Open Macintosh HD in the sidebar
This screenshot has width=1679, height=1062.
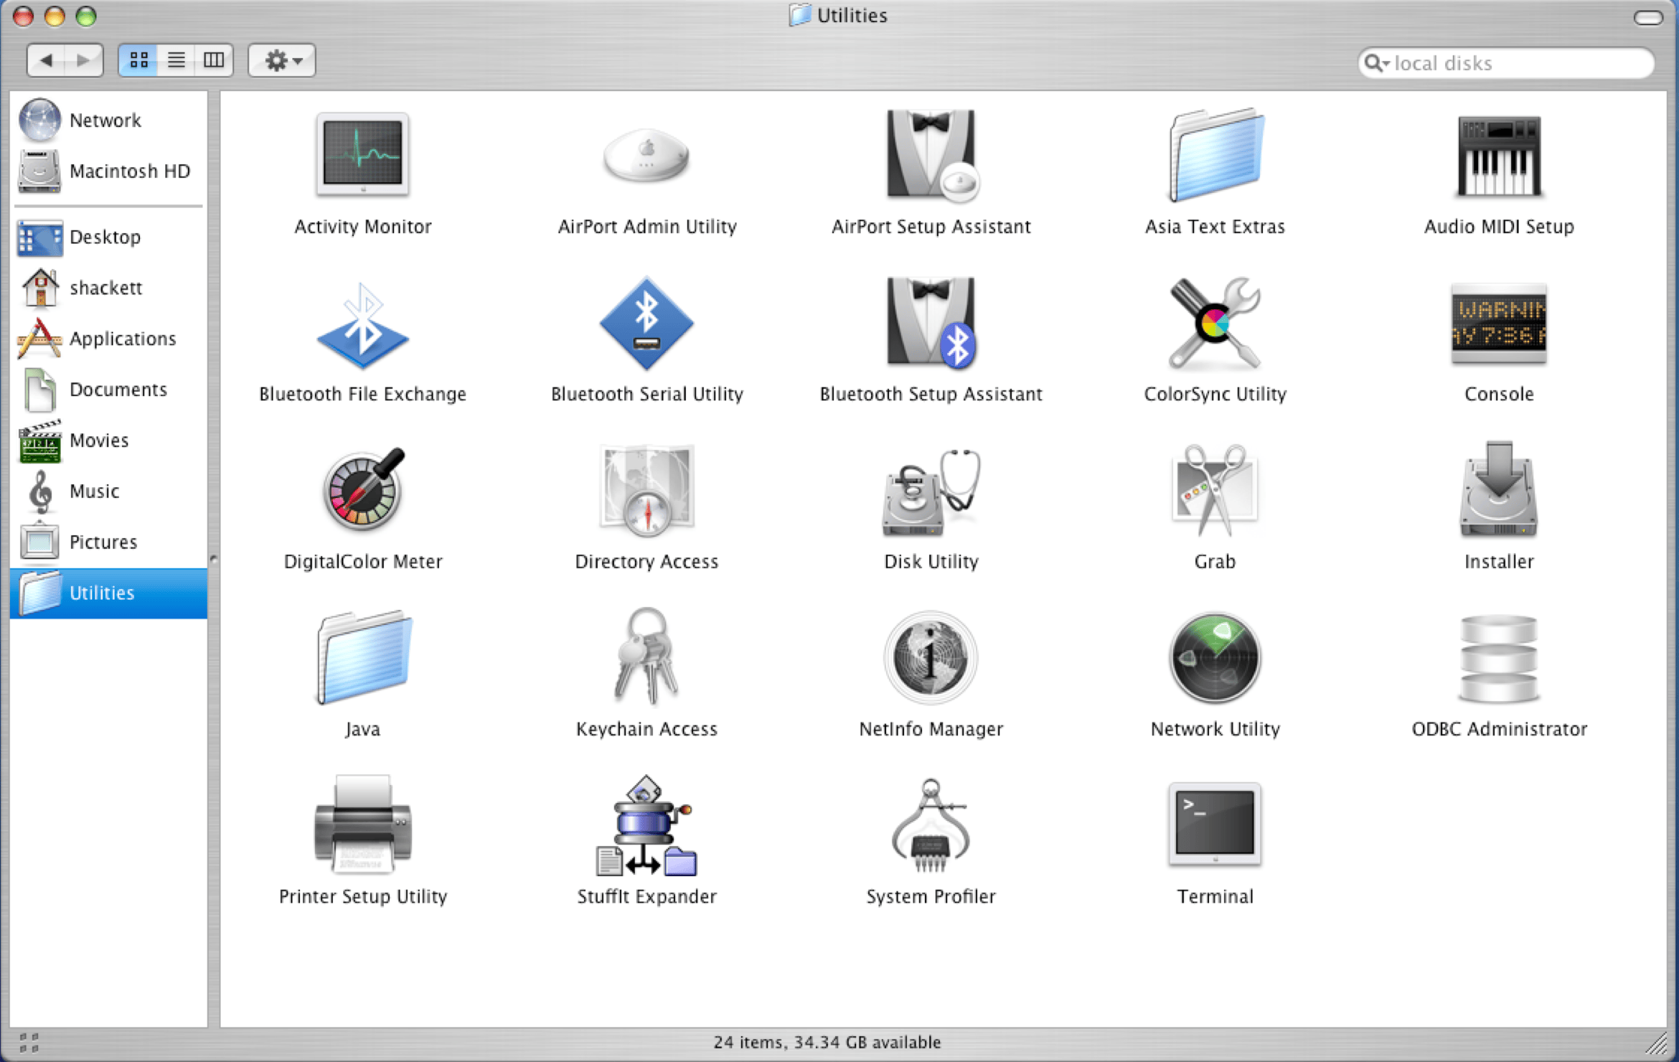click(x=108, y=171)
